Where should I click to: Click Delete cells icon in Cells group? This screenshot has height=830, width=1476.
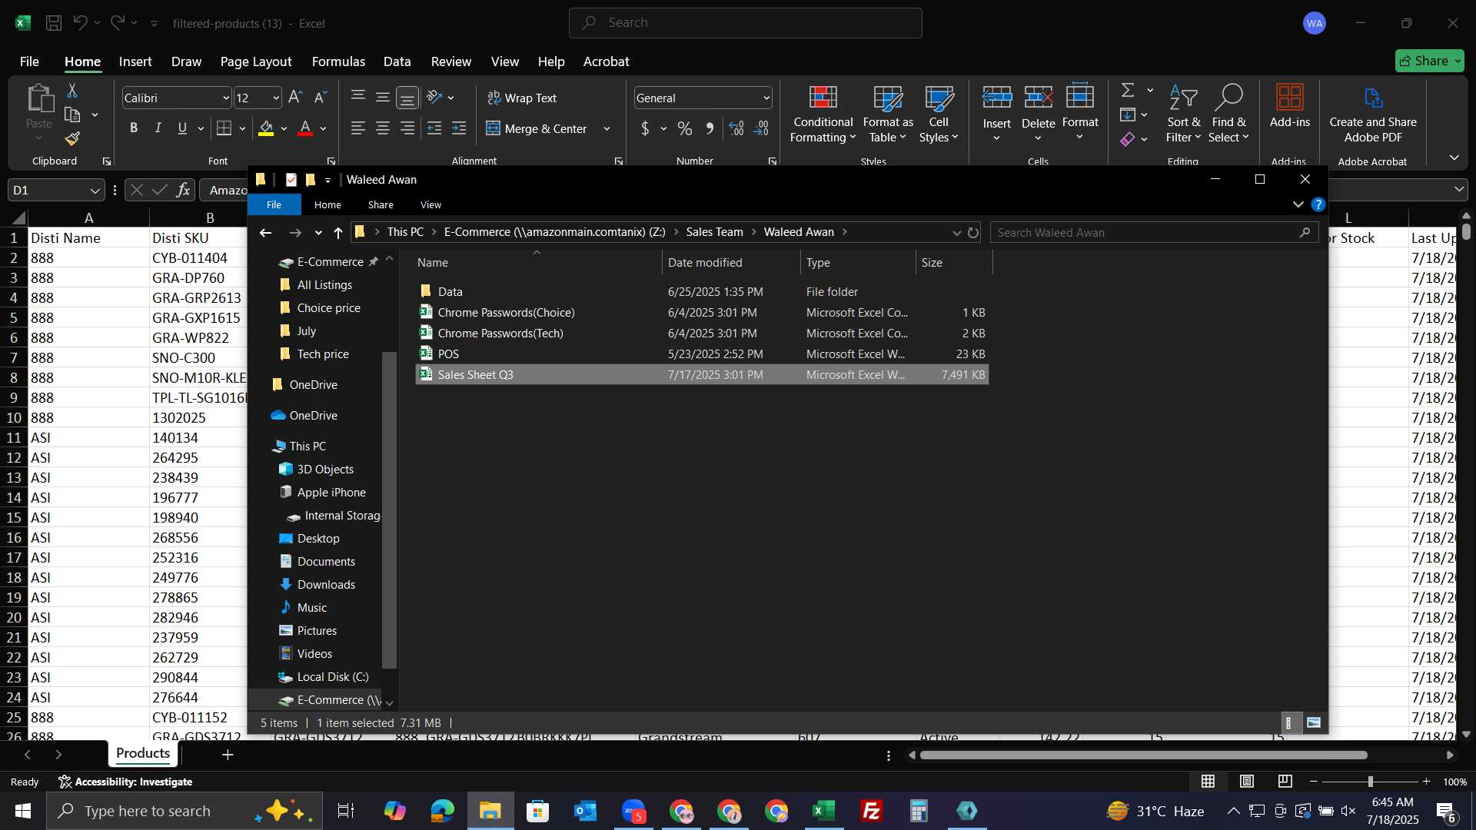pos(1039,98)
